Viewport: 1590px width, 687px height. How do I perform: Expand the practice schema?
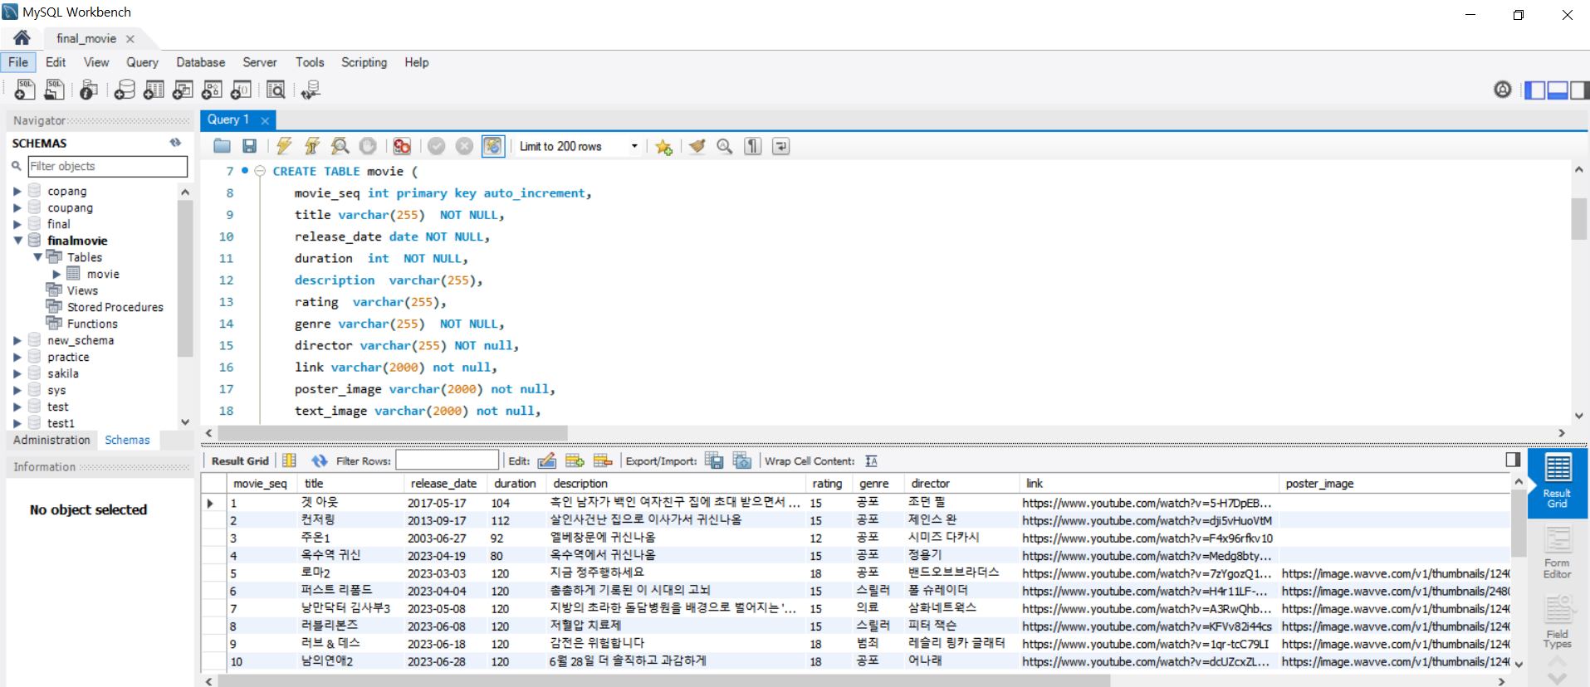[x=17, y=357]
